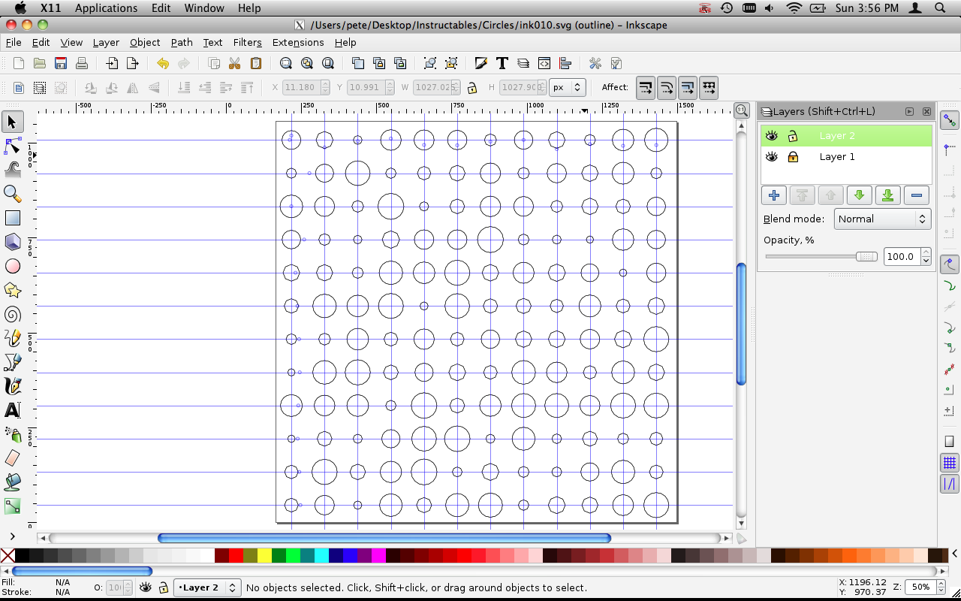Hide Layer 1 via eye icon
This screenshot has height=601, width=961.
772,157
